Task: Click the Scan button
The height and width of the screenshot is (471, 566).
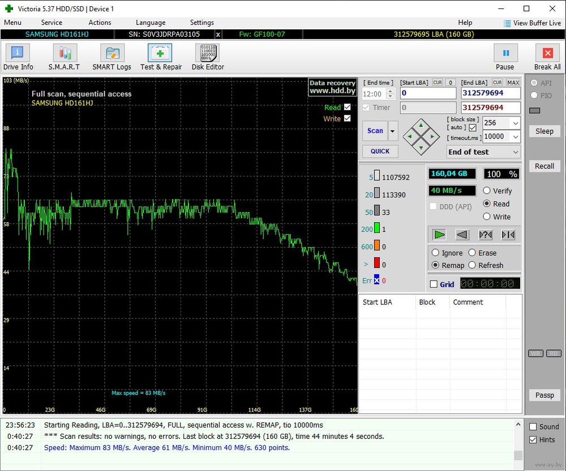Action: (x=375, y=131)
